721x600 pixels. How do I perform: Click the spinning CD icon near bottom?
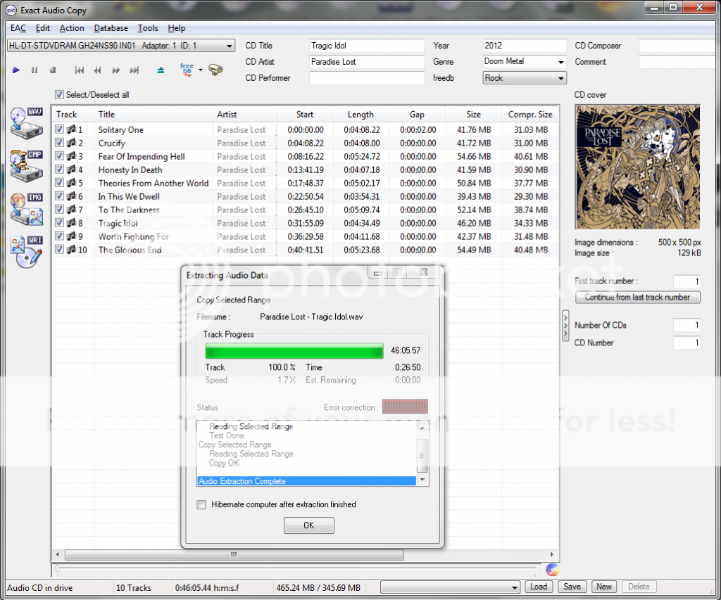tap(553, 570)
